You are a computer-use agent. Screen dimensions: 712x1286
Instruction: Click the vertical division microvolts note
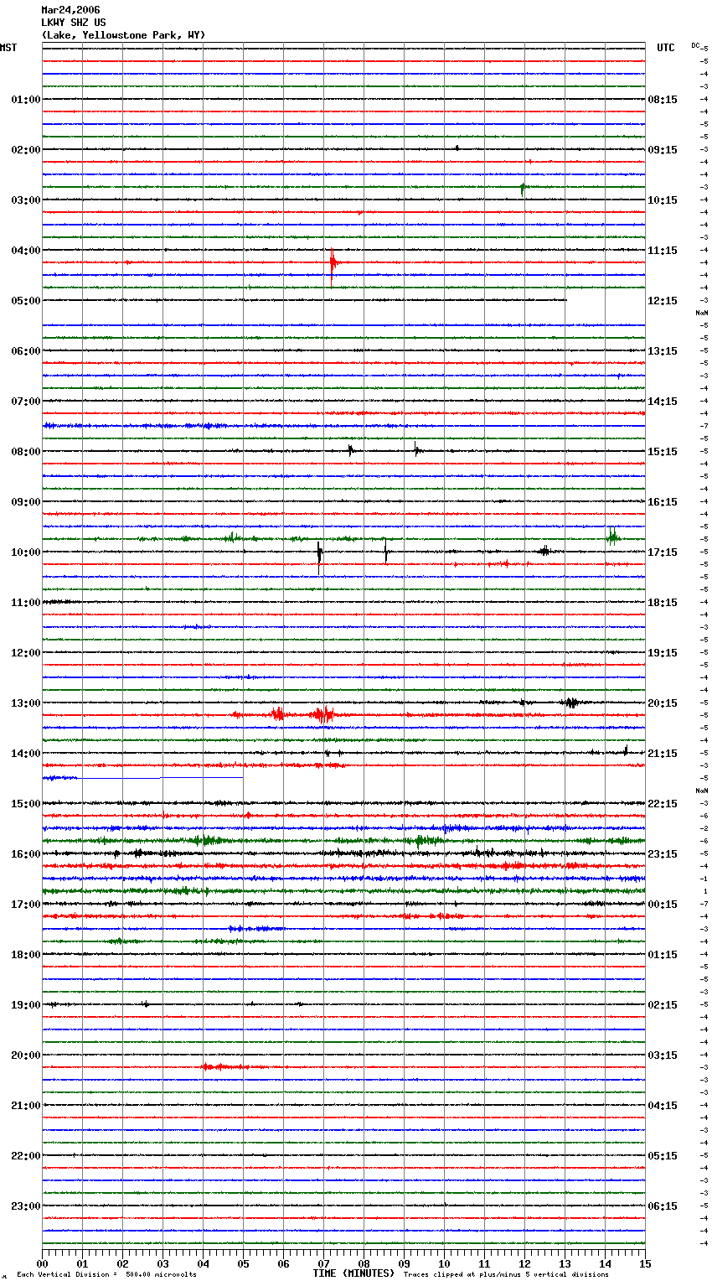pyautogui.click(x=106, y=1275)
